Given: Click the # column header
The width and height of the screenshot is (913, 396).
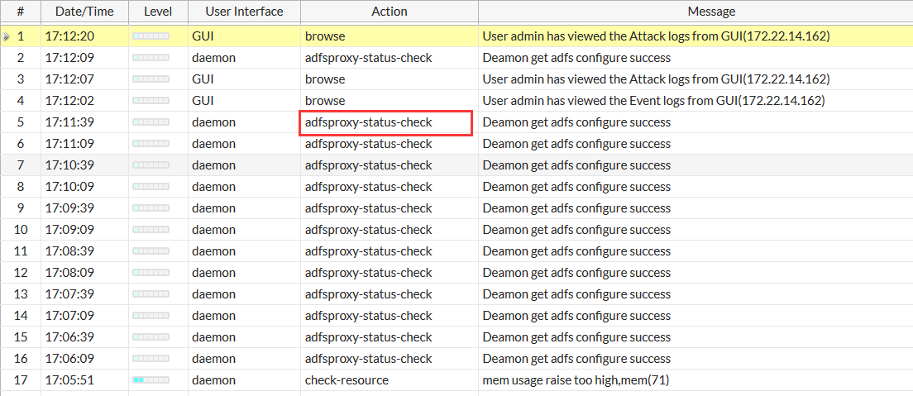Looking at the screenshot, I should (x=20, y=12).
